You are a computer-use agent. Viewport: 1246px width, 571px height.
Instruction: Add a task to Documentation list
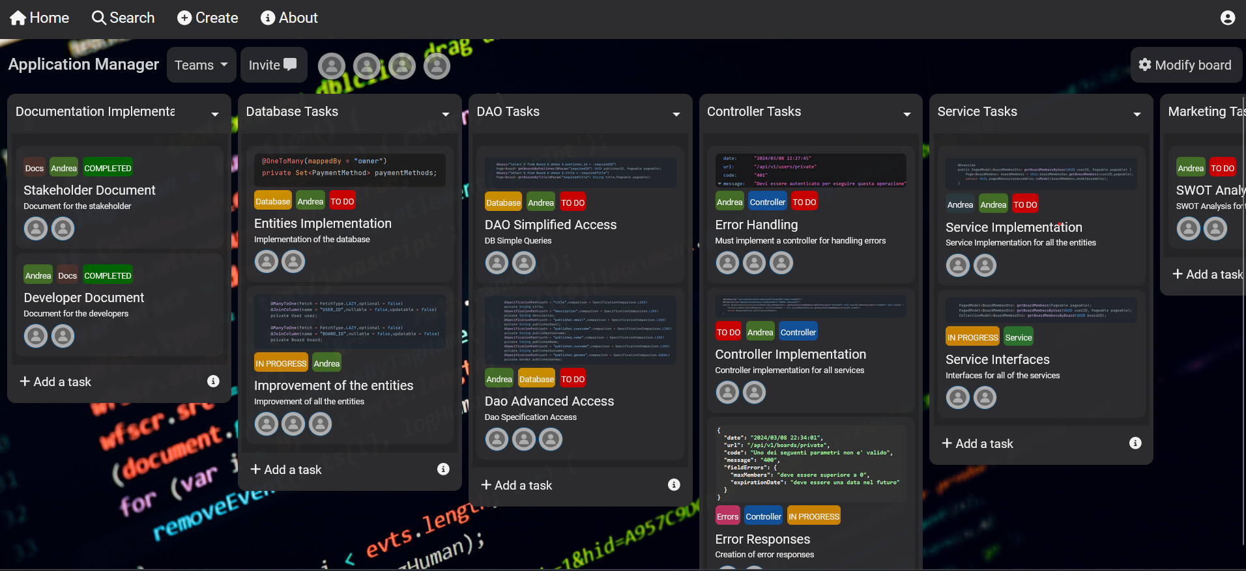coord(55,382)
